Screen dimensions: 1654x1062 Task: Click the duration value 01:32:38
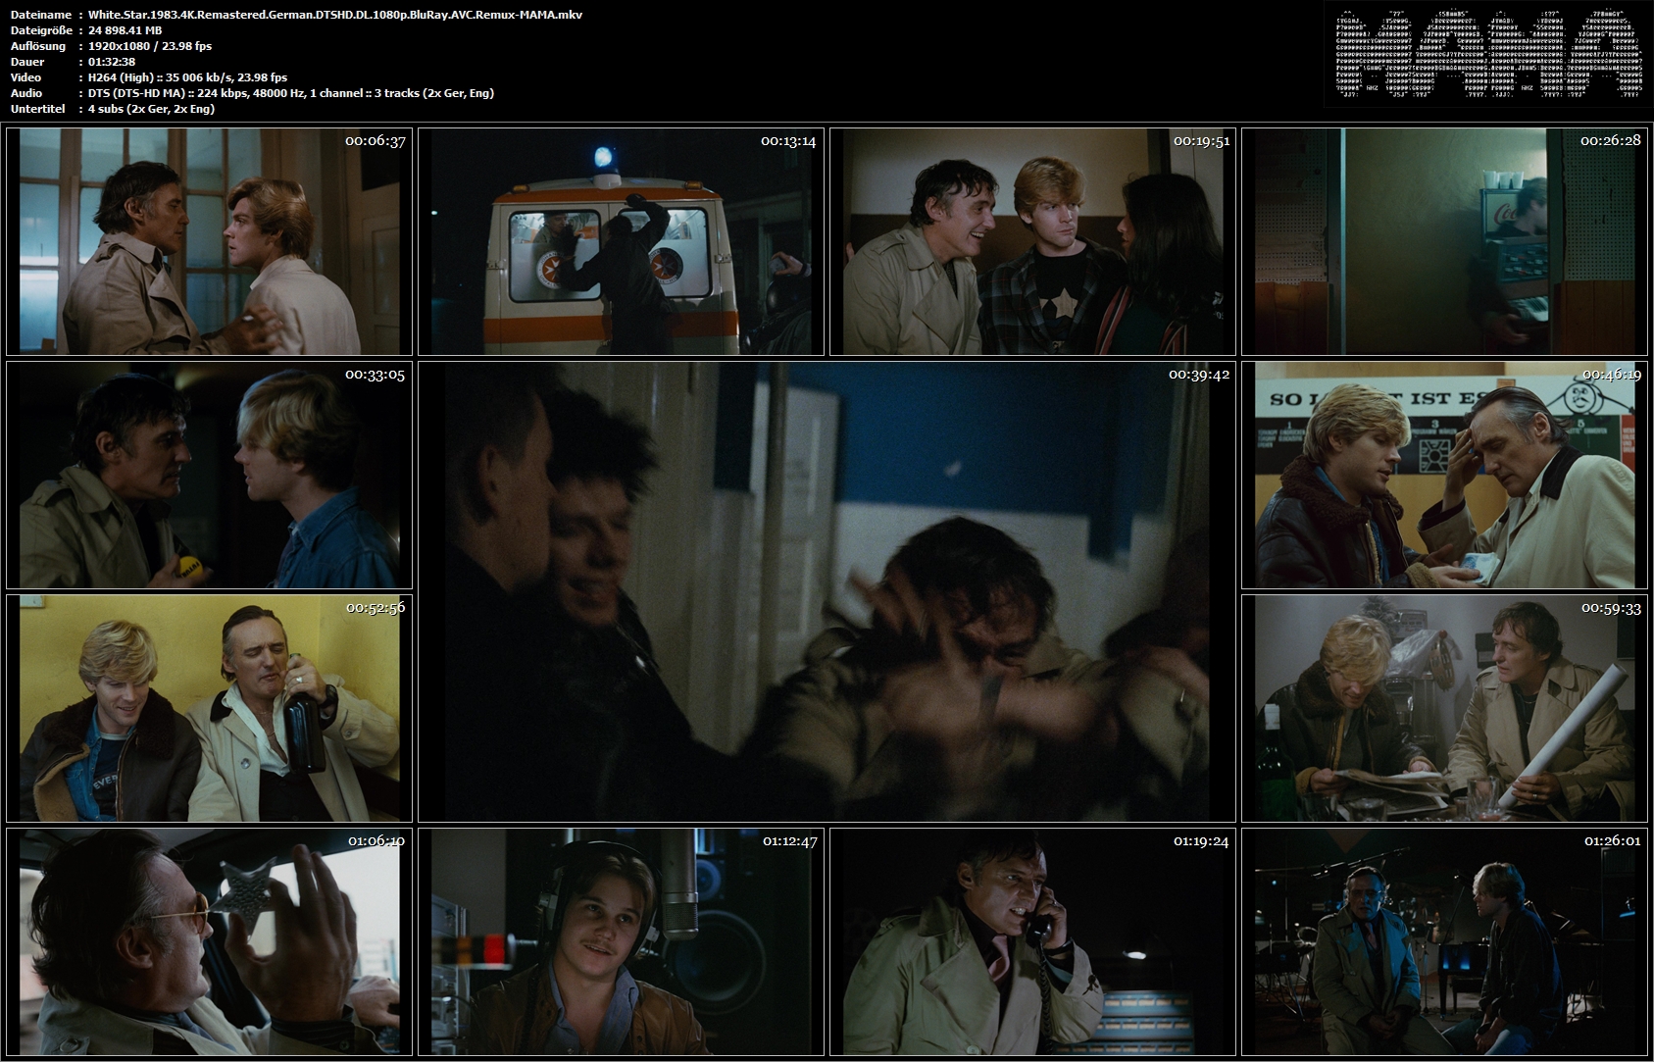point(111,62)
